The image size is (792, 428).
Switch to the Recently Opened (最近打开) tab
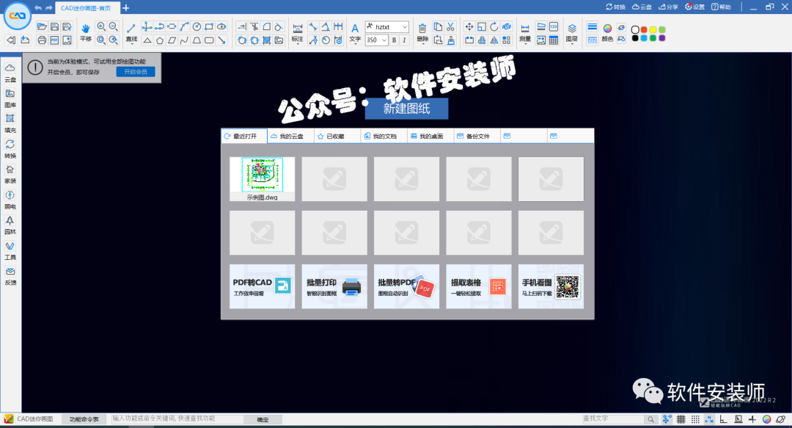tap(244, 136)
